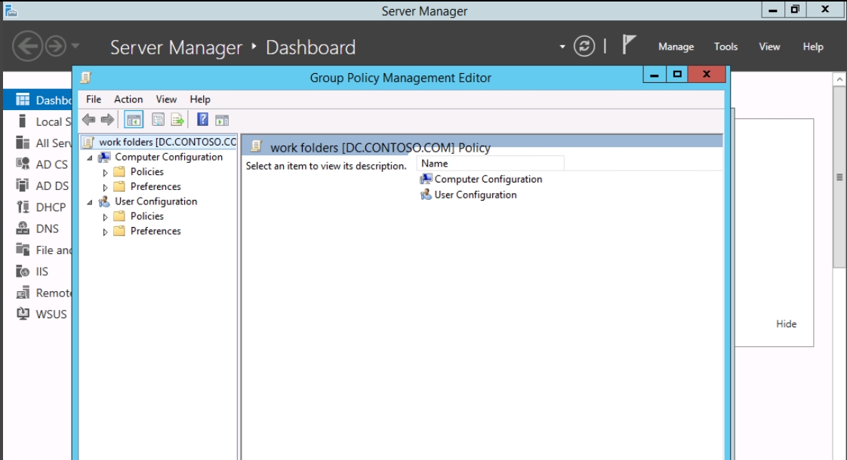Expand Preferences under User Configuration in tree
847x460 pixels.
[106, 232]
